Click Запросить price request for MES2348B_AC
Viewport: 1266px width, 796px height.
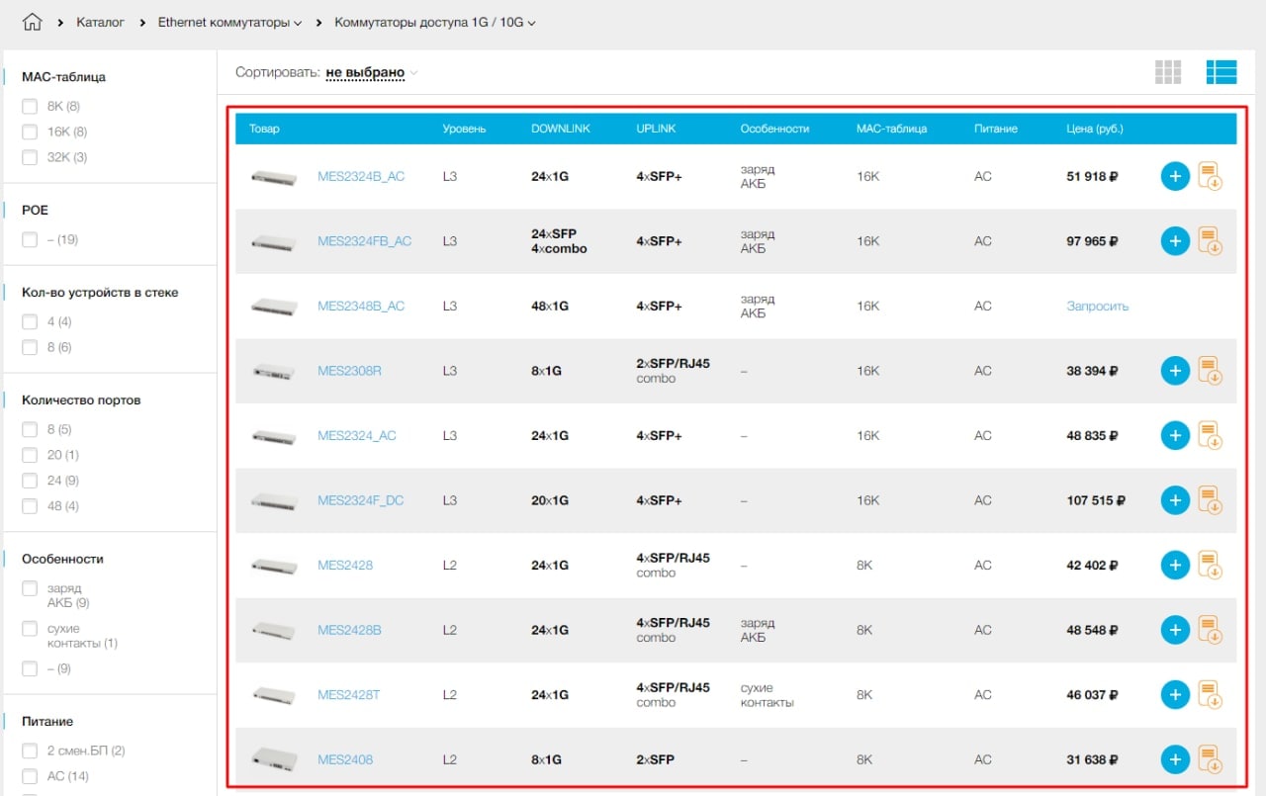[1097, 307]
